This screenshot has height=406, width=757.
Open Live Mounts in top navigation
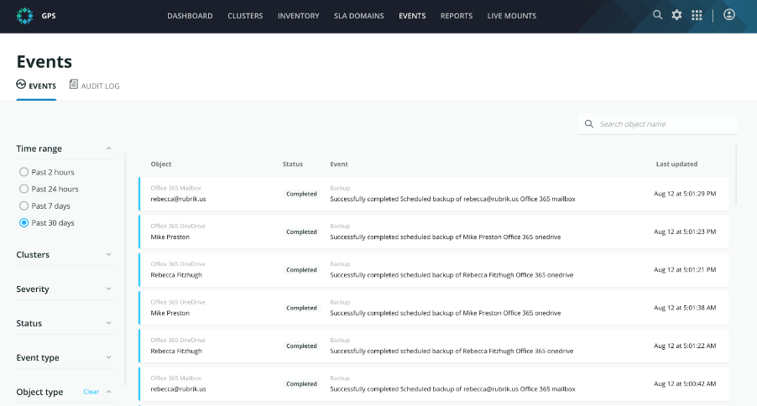pos(512,16)
